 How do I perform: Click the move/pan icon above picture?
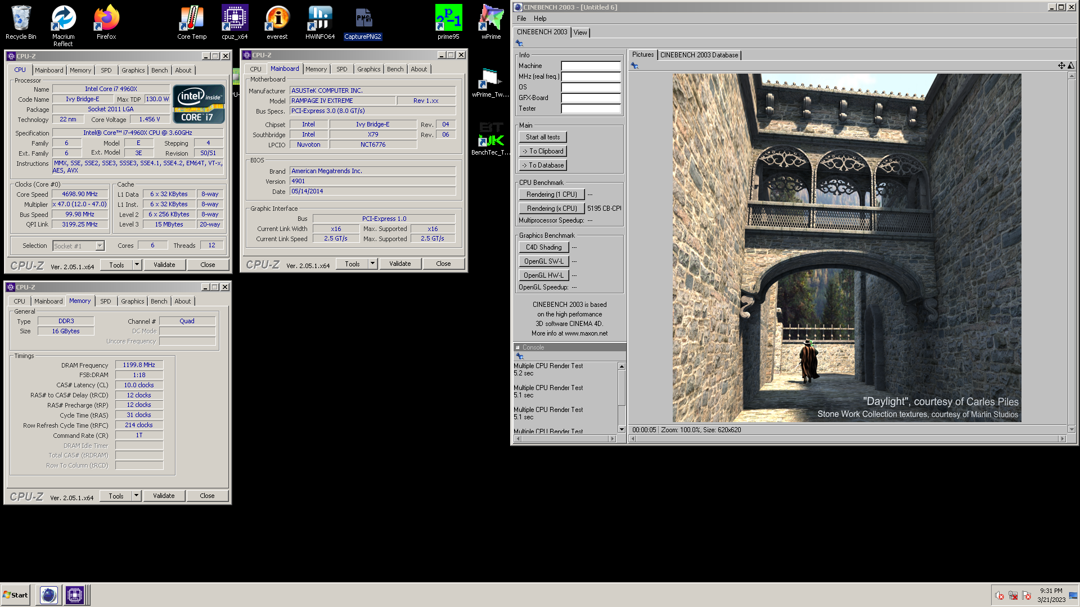[x=1061, y=66]
